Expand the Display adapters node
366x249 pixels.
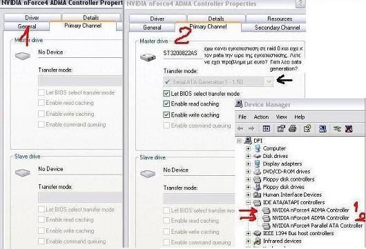[248, 164]
